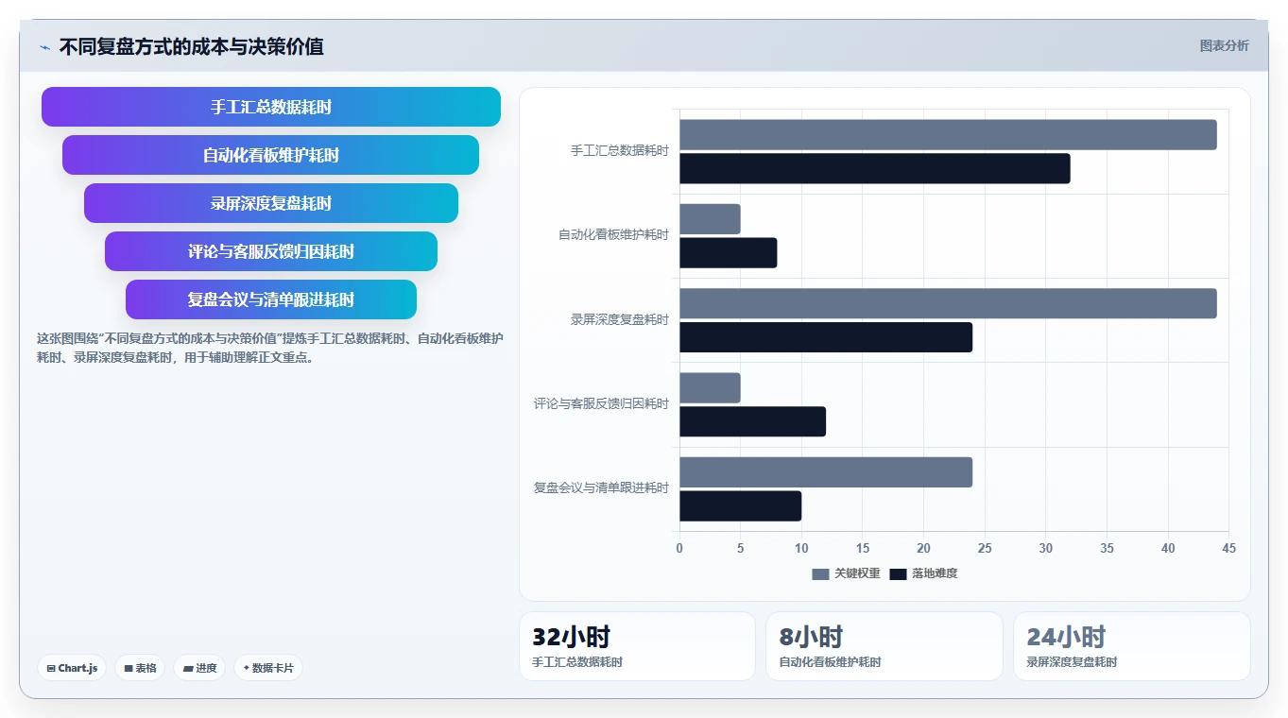This screenshot has width=1288, height=718.
Task: Click the lightning icon beside the title
Action: tap(44, 47)
